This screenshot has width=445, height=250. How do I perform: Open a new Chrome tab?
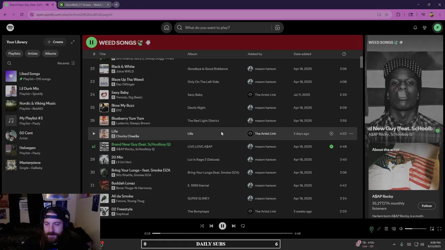click(x=116, y=5)
